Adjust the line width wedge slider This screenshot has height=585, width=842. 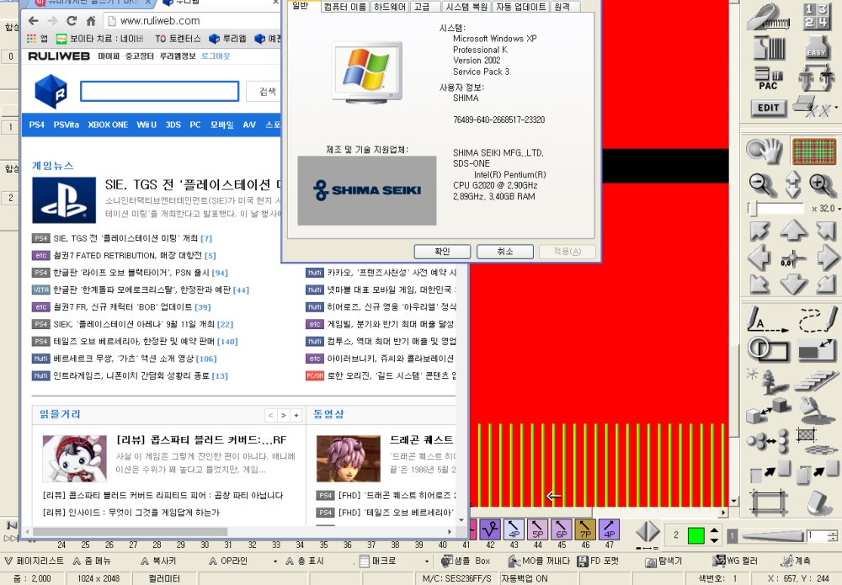pos(773,535)
